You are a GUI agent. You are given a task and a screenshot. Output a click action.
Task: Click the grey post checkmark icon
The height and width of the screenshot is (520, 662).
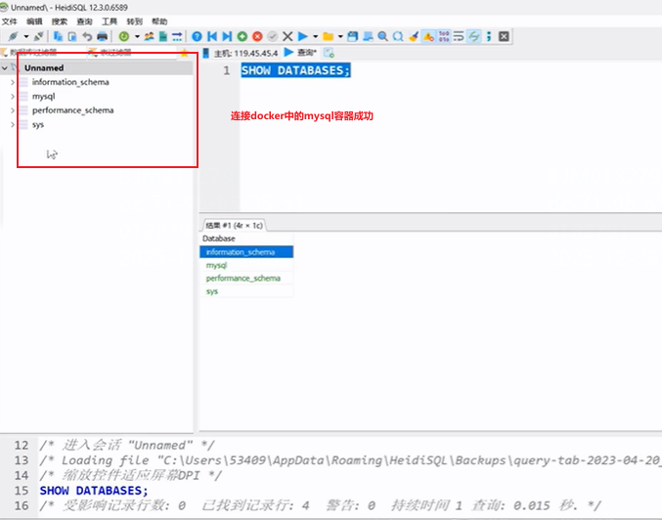[273, 37]
